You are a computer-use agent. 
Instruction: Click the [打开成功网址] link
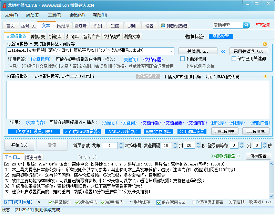(18, 202)
